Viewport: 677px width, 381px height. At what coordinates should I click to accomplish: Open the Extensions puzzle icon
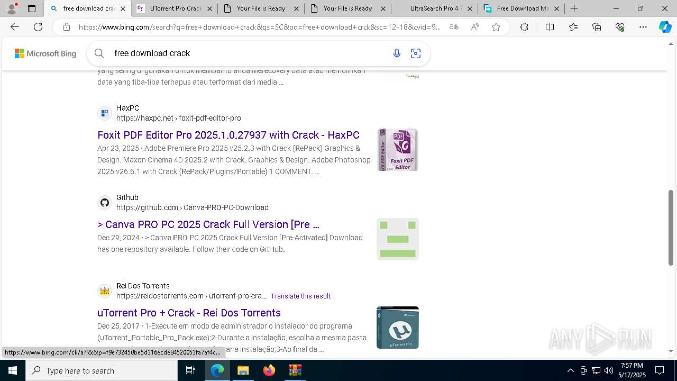[x=524, y=27]
